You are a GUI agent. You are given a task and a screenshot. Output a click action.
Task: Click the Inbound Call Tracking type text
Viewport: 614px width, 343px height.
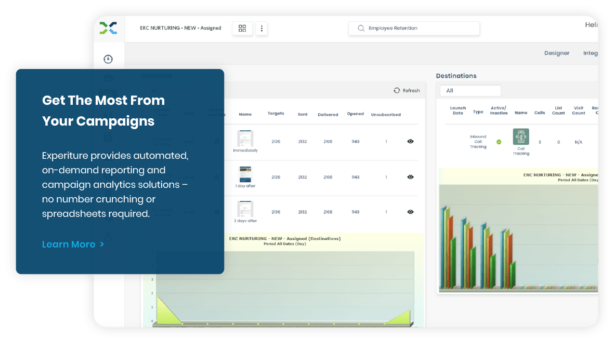tap(478, 142)
